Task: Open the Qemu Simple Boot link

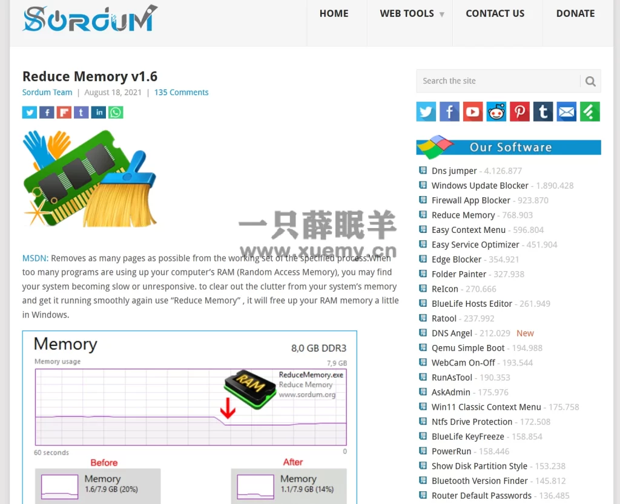Action: click(468, 348)
